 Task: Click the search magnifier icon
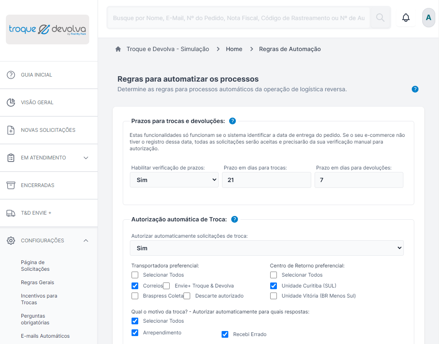[x=380, y=18]
